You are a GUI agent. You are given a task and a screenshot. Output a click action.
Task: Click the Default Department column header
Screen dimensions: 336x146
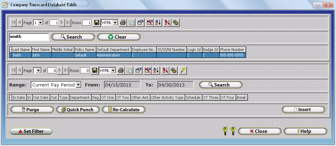click(113, 50)
